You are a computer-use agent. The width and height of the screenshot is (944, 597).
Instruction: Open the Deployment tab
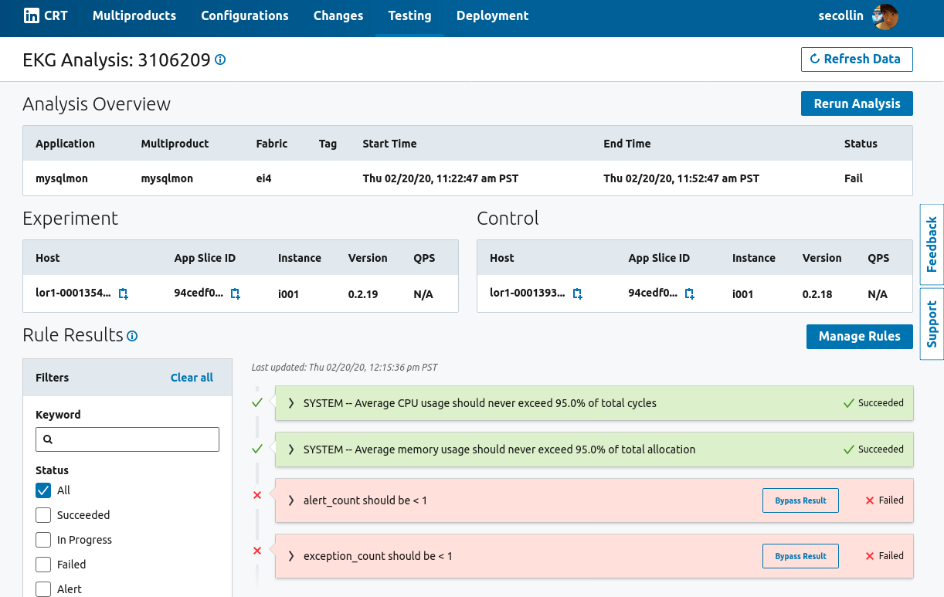tap(493, 16)
